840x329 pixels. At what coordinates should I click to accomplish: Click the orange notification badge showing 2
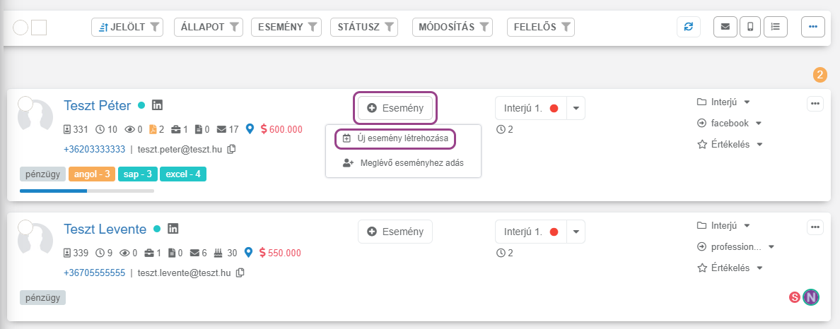820,75
